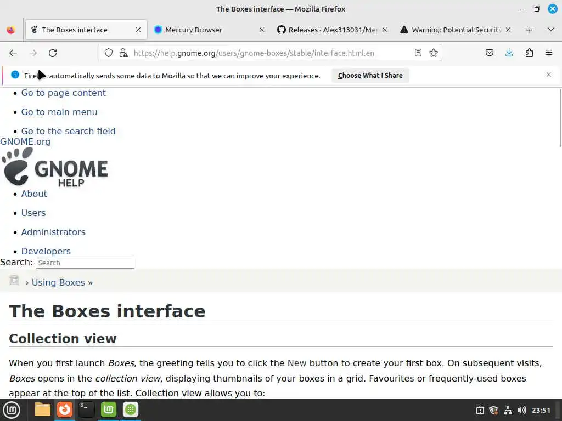Image resolution: width=562 pixels, height=421 pixels.
Task: Open the clock showing 23:51
Action: point(541,410)
